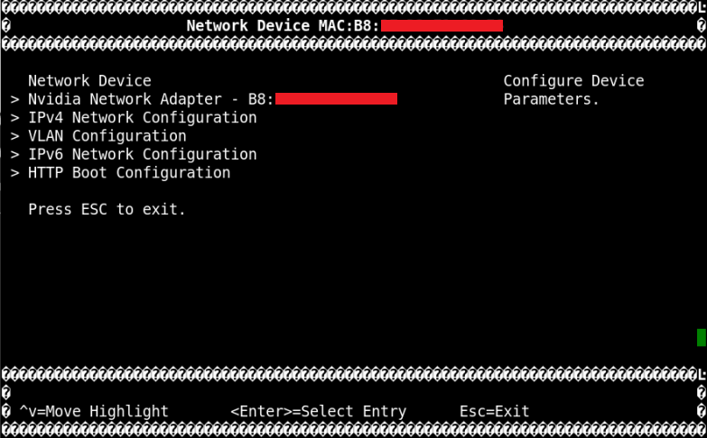707x438 pixels.
Task: Click arrow beside Nvidia Network Adapter
Action: (14, 99)
